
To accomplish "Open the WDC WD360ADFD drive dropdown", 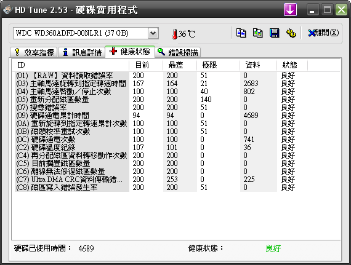I will [153, 33].
